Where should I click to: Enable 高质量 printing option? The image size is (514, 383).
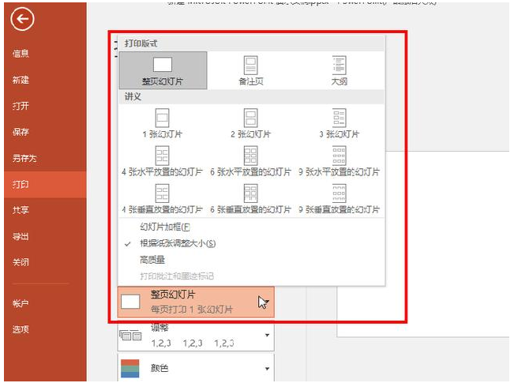tap(152, 260)
